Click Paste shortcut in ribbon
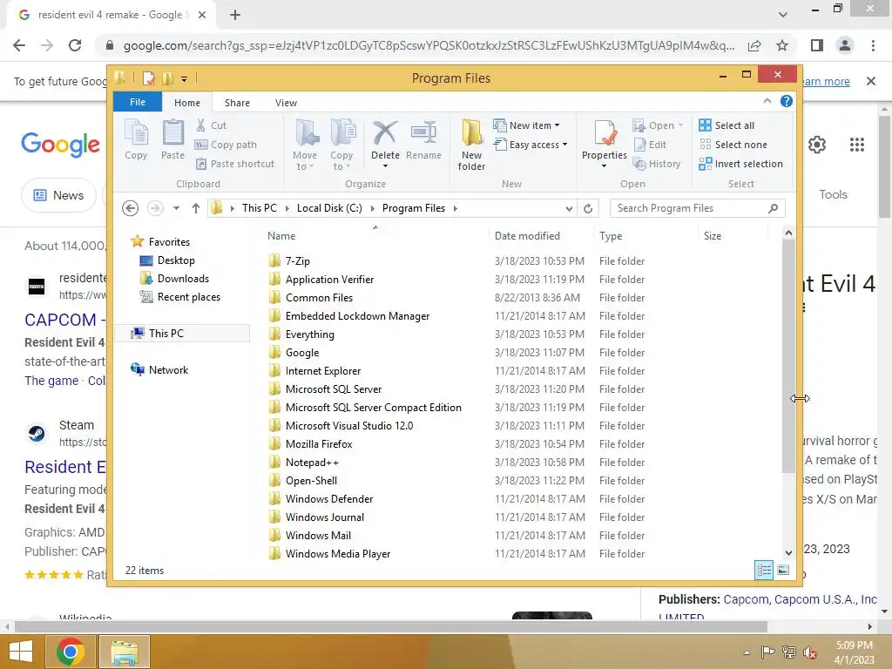The width and height of the screenshot is (892, 669). 235,164
